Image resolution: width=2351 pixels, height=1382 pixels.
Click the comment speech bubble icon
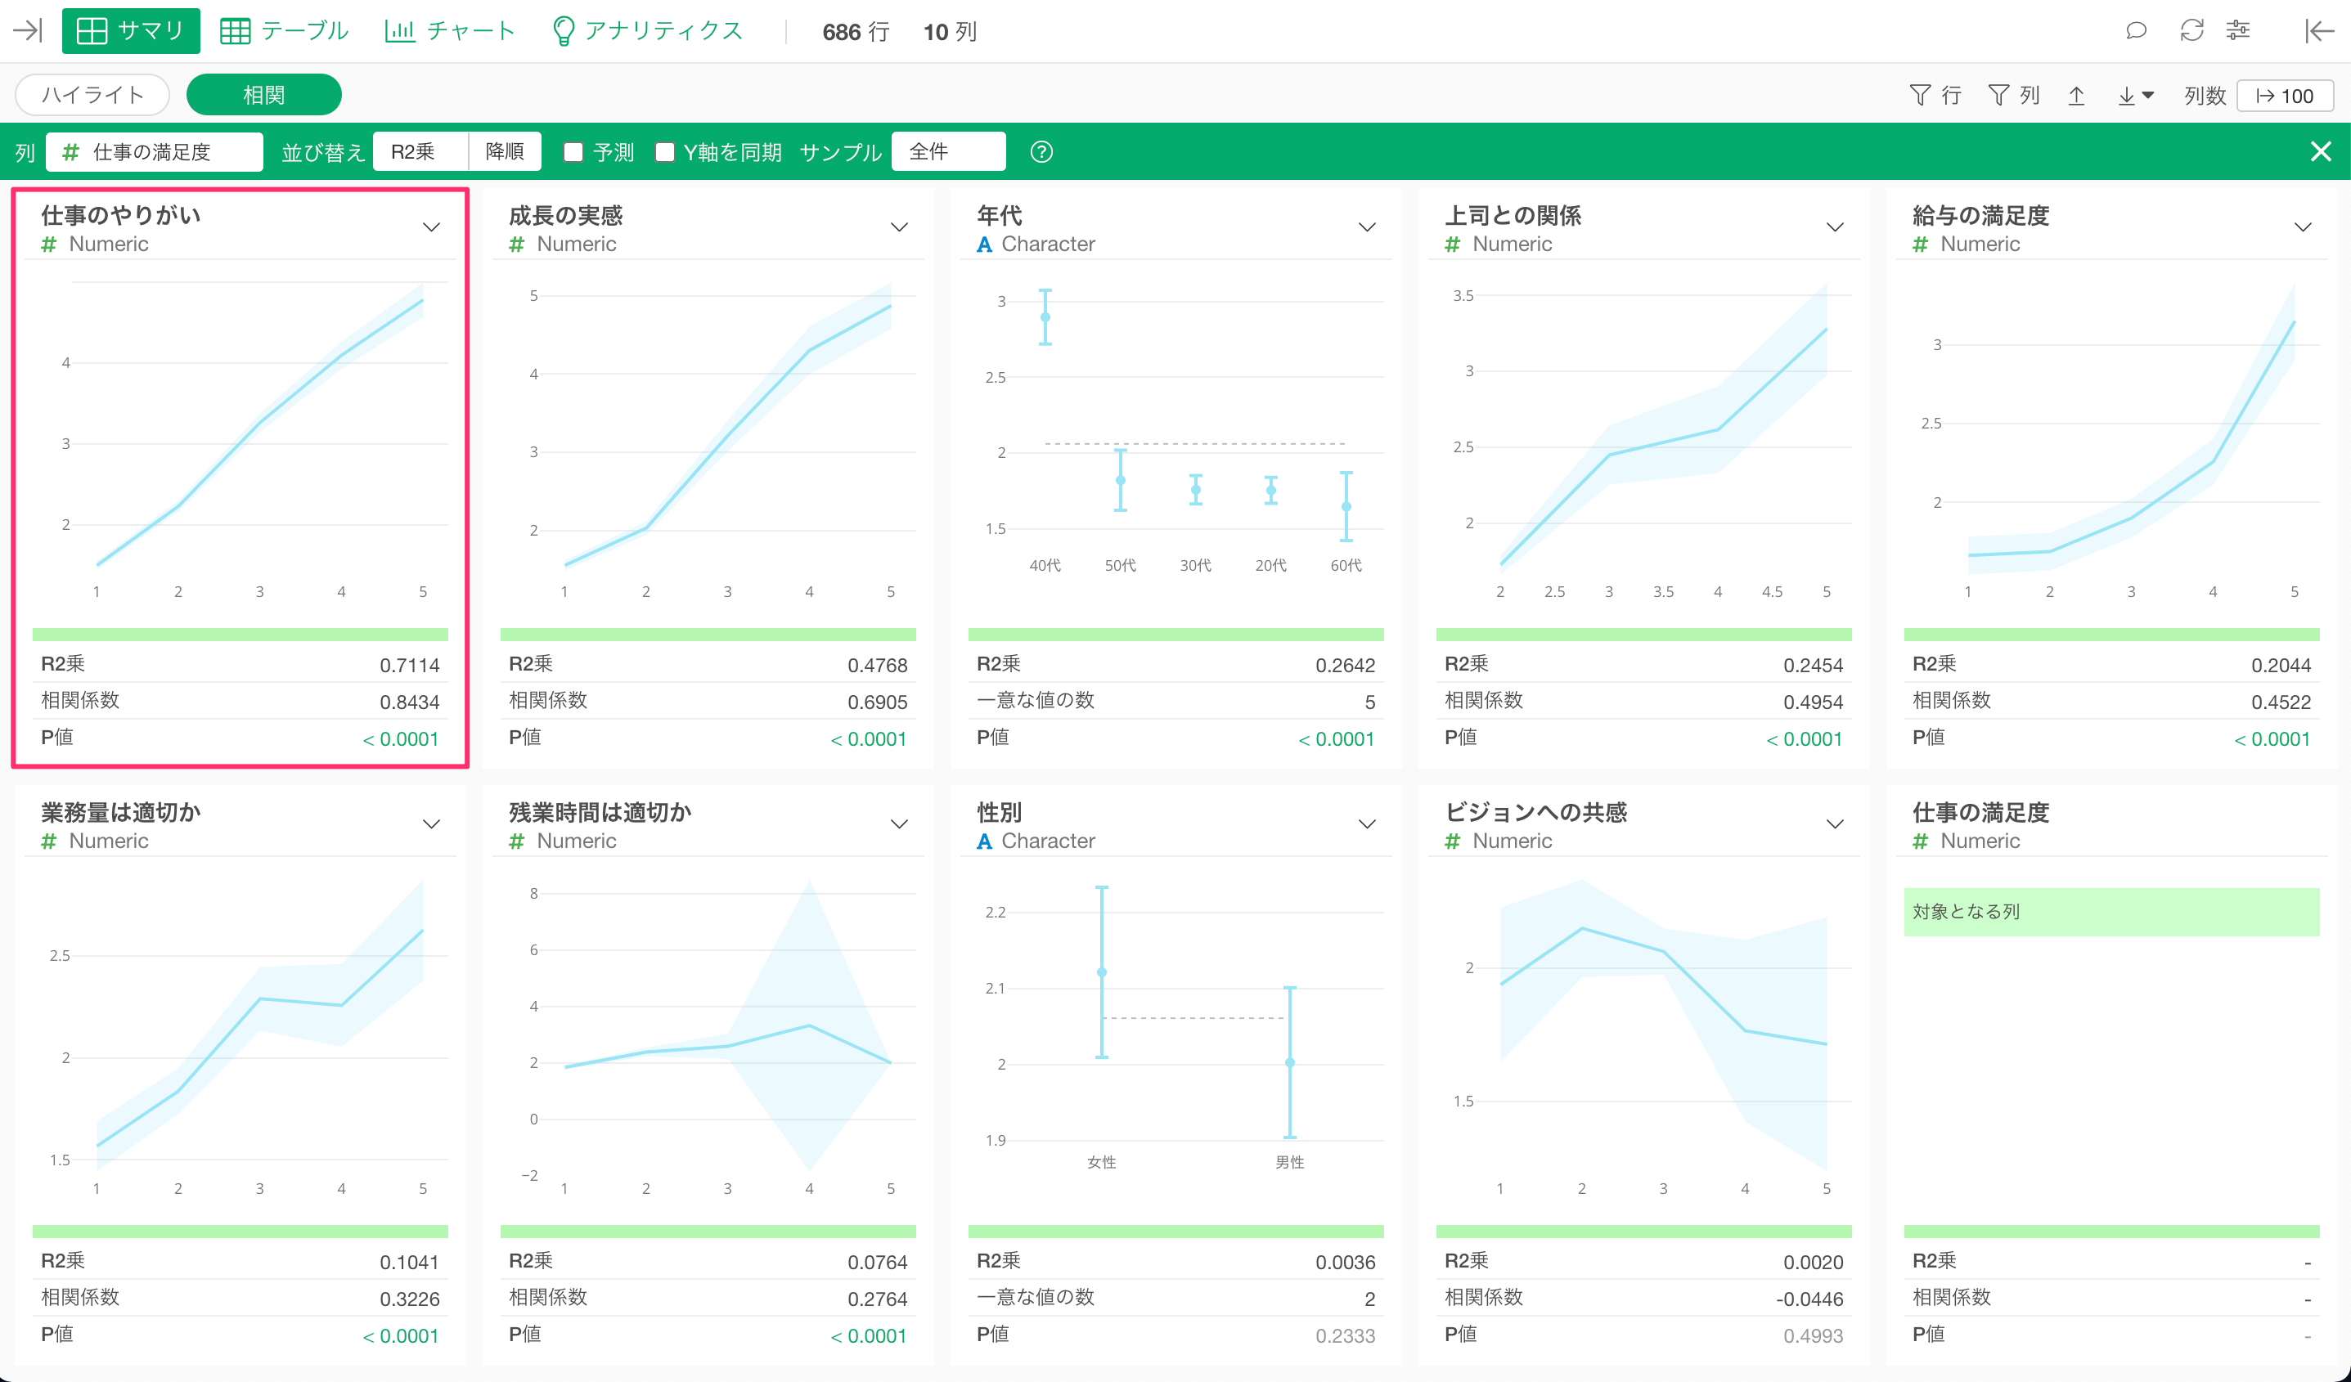(x=2136, y=31)
